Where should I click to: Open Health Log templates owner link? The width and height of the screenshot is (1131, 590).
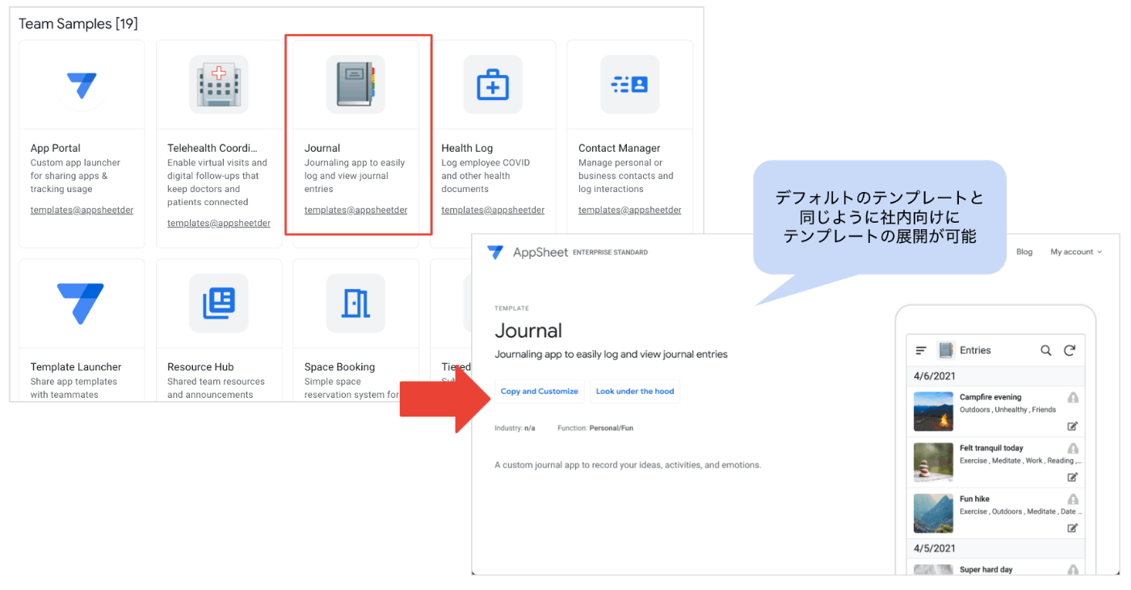coord(493,210)
